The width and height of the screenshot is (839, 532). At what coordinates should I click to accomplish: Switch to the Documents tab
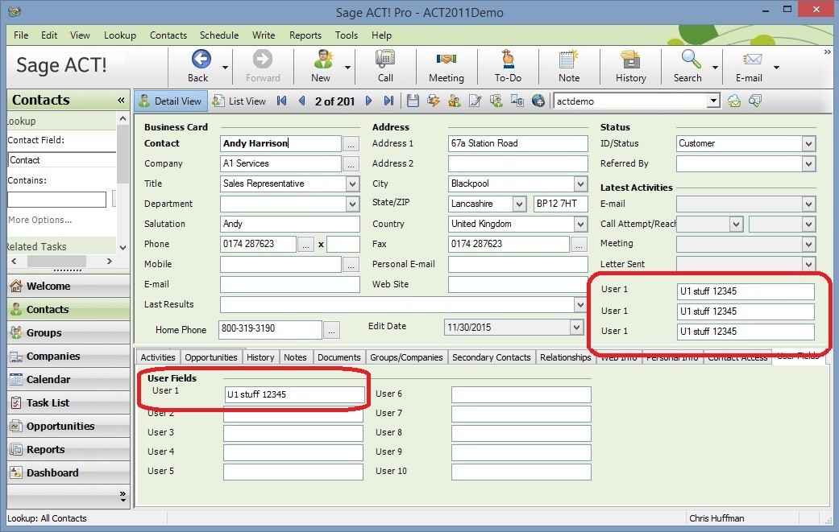coord(339,357)
